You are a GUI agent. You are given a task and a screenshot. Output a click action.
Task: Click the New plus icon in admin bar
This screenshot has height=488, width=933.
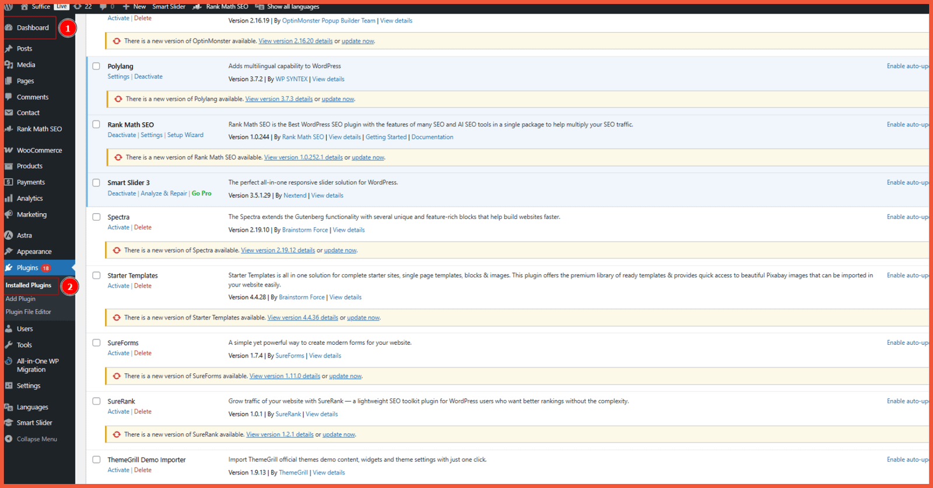[126, 6]
